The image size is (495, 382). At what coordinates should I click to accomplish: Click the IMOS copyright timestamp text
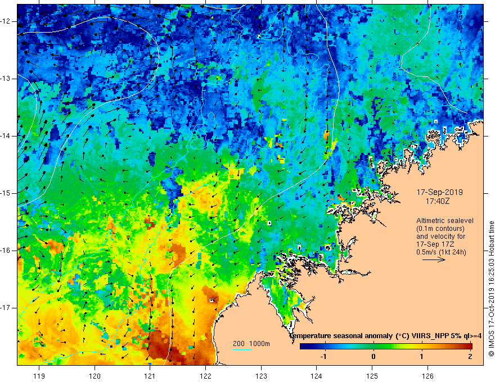[491, 289]
